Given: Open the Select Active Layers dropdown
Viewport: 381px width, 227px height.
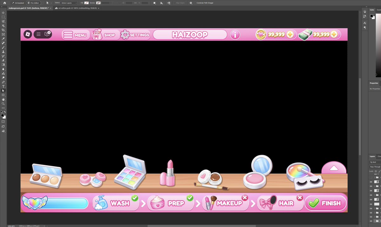Looking at the screenshot, I should coord(69,3).
